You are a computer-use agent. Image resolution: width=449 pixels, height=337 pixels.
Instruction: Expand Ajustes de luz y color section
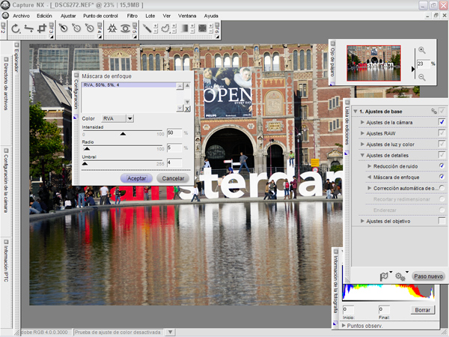[362, 144]
